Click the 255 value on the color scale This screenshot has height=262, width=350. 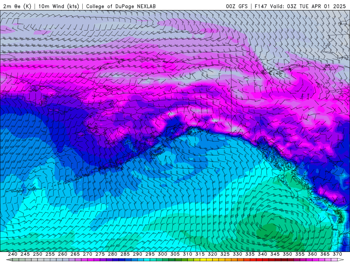50,254
